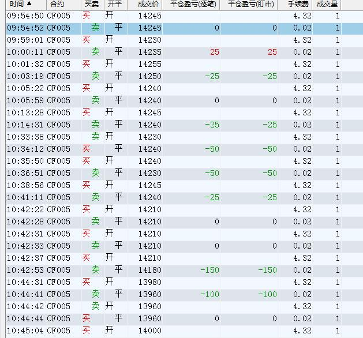
Task: Select time cell 10:44:42
Action: tap(25, 306)
